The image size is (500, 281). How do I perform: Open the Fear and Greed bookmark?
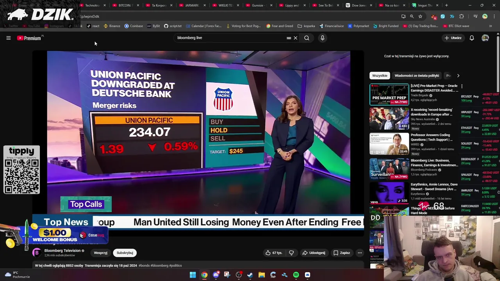point(279,26)
